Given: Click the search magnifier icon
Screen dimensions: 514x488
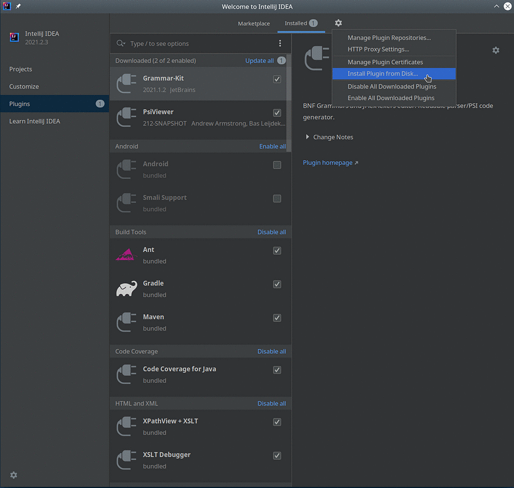Looking at the screenshot, I should (x=122, y=43).
